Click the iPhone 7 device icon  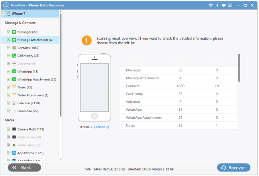tap(9, 14)
